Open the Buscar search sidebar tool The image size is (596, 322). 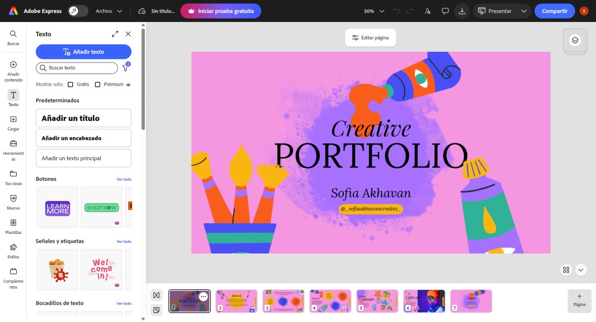(x=13, y=37)
